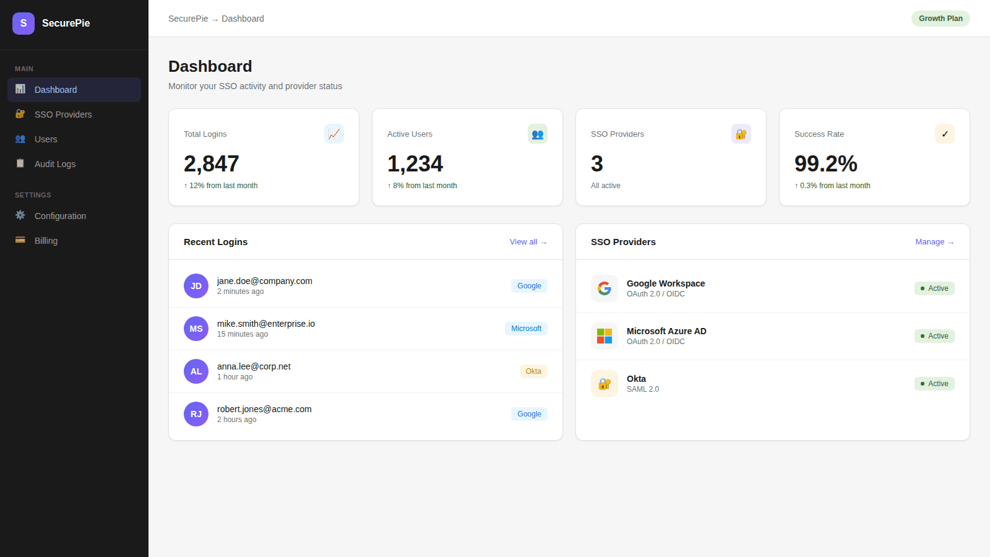Image resolution: width=990 pixels, height=557 pixels.
Task: Toggle Microsoft Azure AD Active status
Action: [x=934, y=335]
